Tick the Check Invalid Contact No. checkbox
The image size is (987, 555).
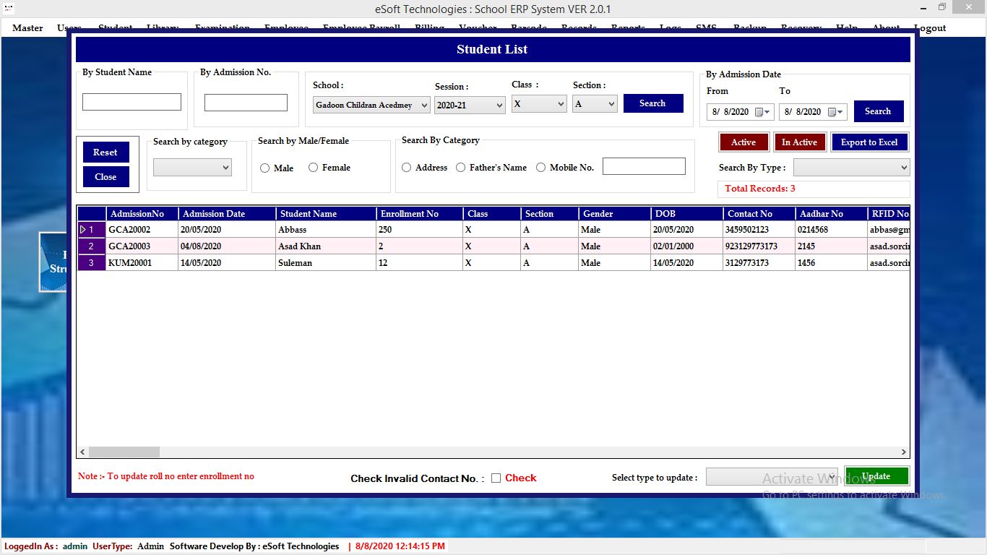[496, 478]
